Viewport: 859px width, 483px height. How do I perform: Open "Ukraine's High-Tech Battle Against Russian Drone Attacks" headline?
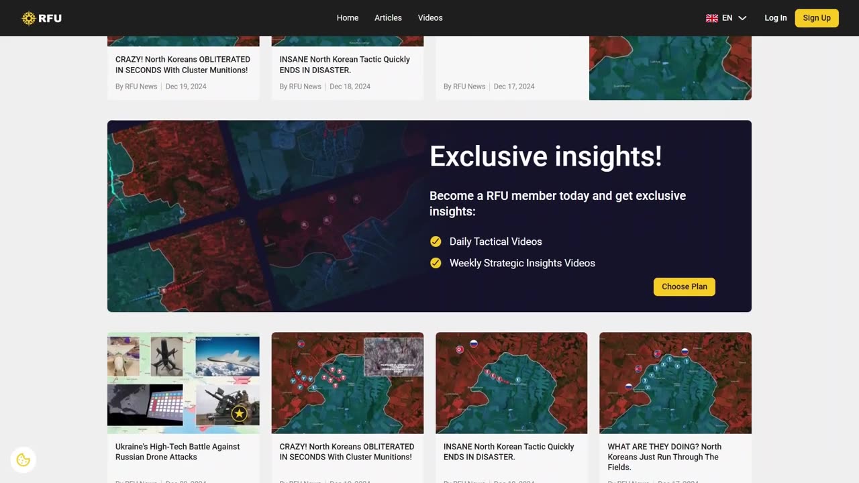point(178,451)
